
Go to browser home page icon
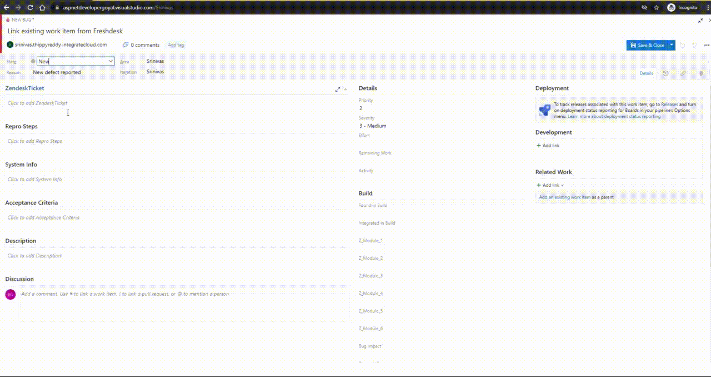(42, 8)
